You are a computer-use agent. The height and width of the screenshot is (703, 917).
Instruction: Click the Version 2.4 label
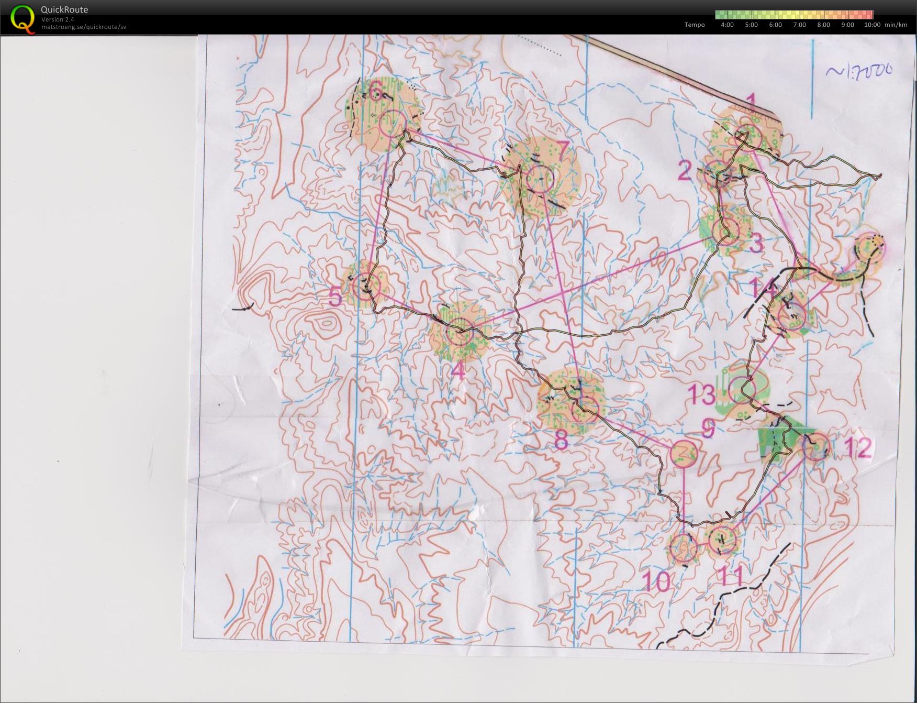[58, 19]
